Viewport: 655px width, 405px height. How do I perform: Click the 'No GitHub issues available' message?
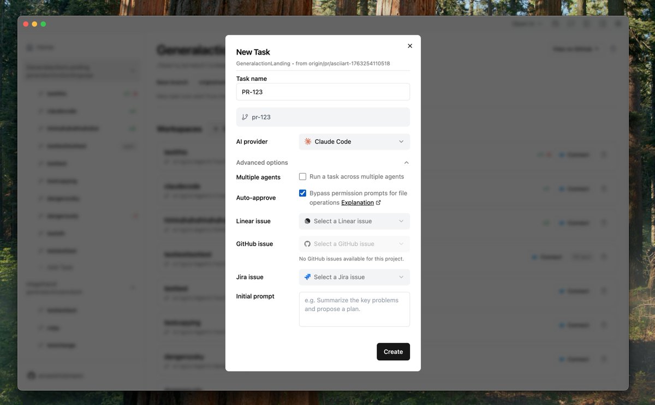point(352,259)
